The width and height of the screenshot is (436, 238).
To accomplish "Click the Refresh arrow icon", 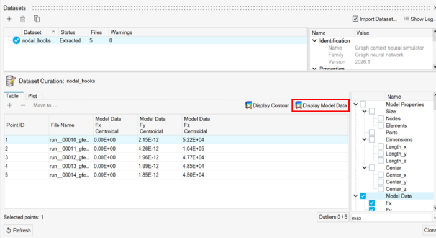I will coord(9,231).
